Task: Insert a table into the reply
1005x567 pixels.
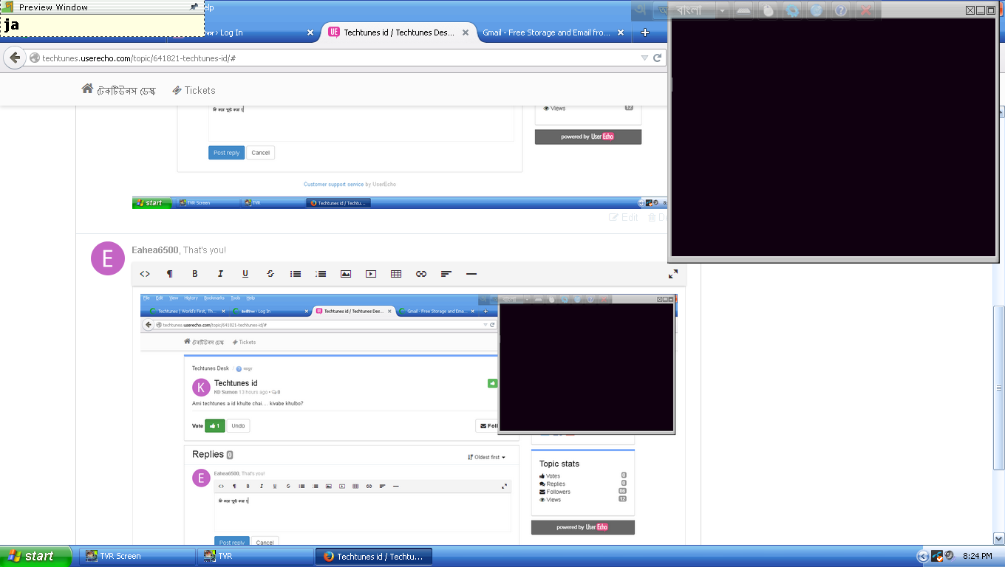Action: tap(396, 274)
